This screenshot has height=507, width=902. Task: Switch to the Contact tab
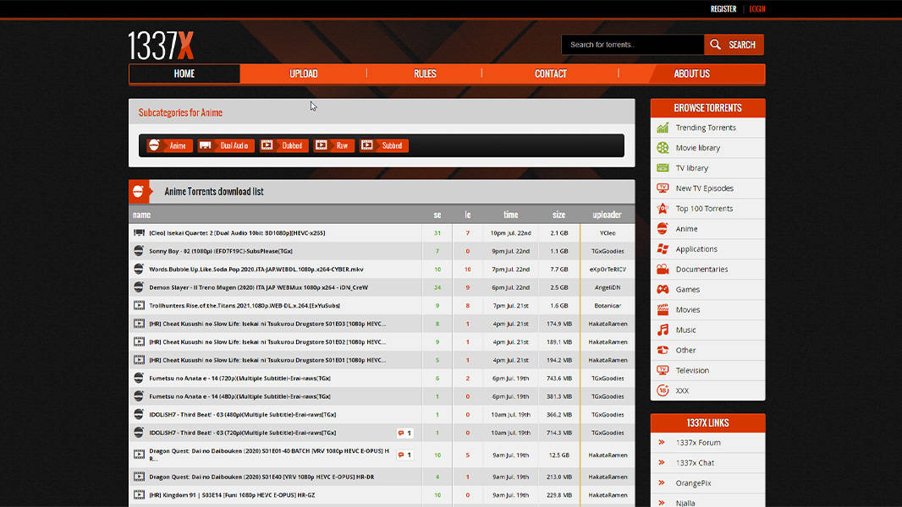[x=551, y=74]
